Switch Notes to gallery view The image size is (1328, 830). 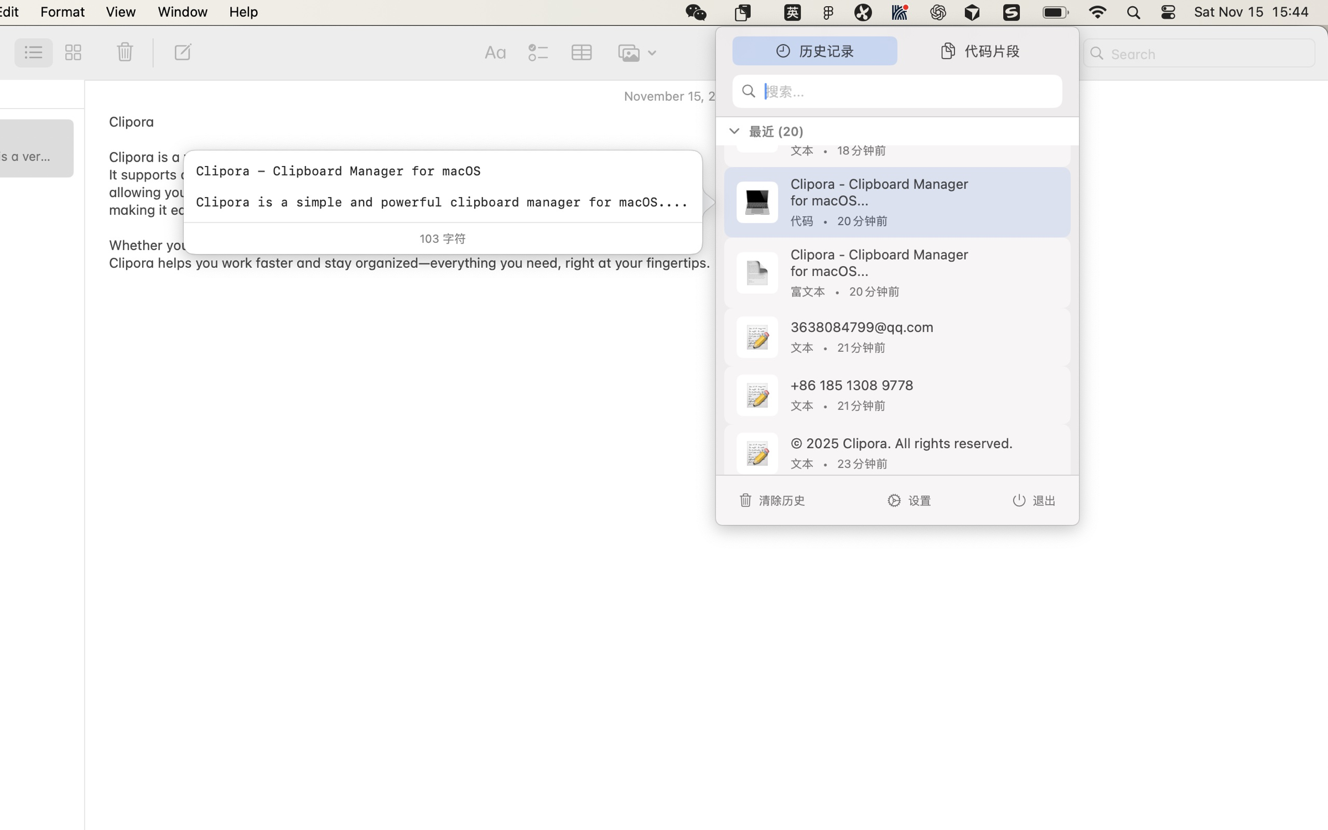[73, 53]
